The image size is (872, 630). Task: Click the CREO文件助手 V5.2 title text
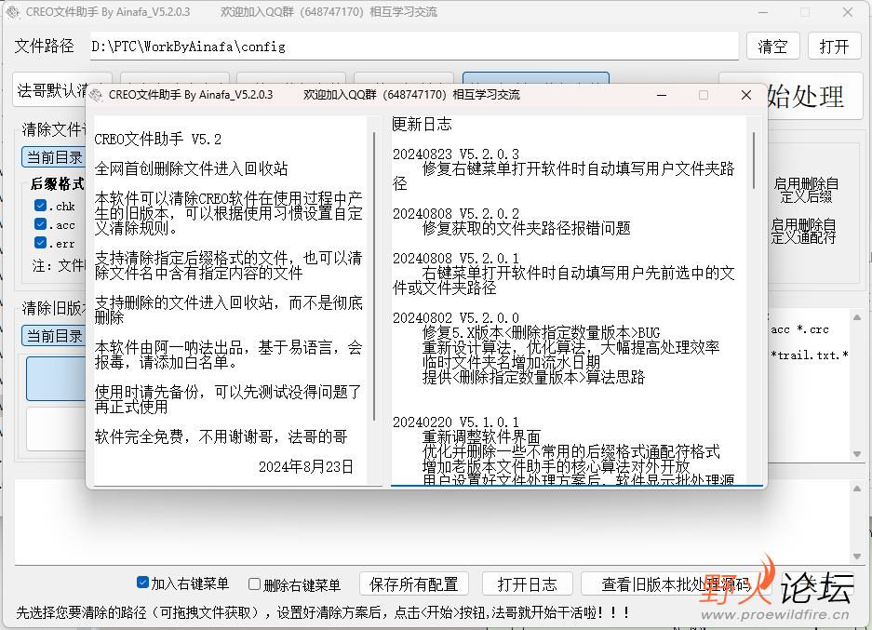click(x=158, y=140)
